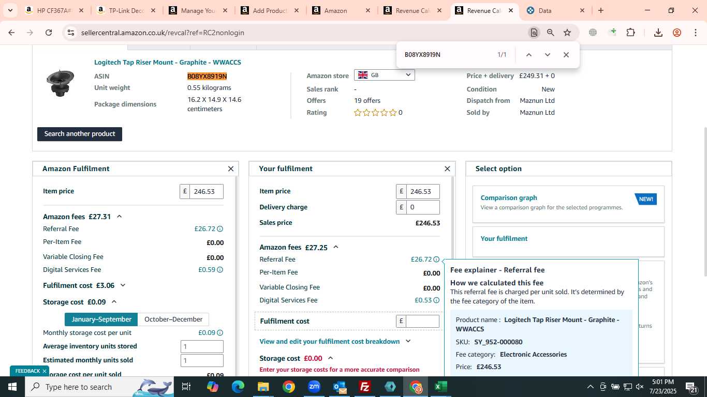Open Microsoft Edge from taskbar
The height and width of the screenshot is (397, 707).
238,387
